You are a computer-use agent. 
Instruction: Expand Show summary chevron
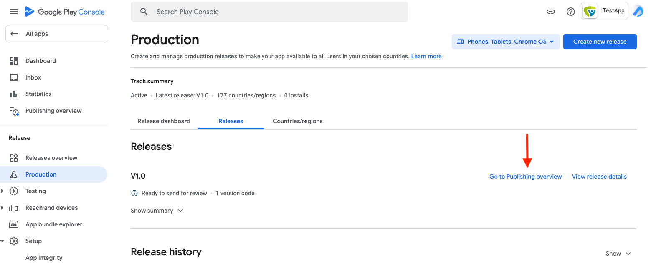tap(180, 211)
